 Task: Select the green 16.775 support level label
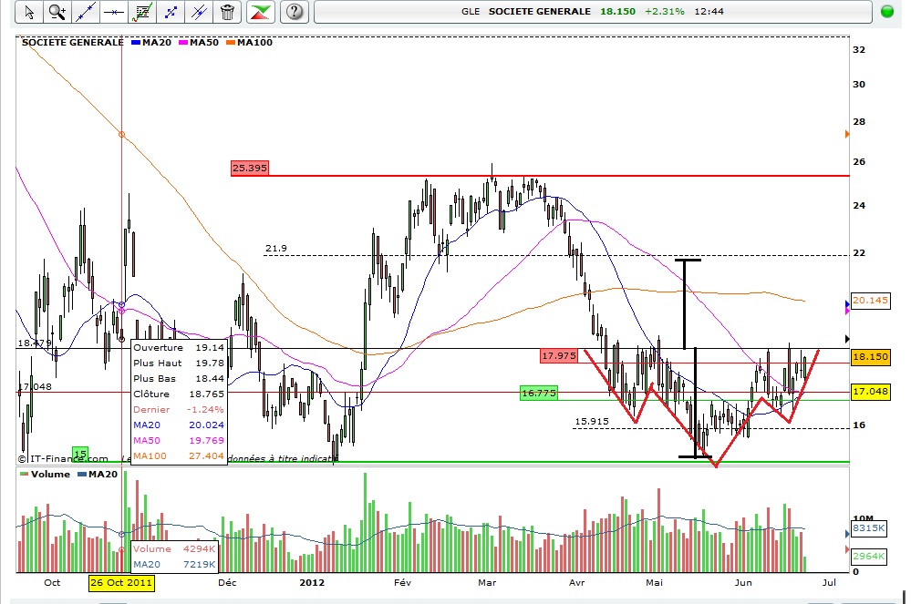[539, 394]
